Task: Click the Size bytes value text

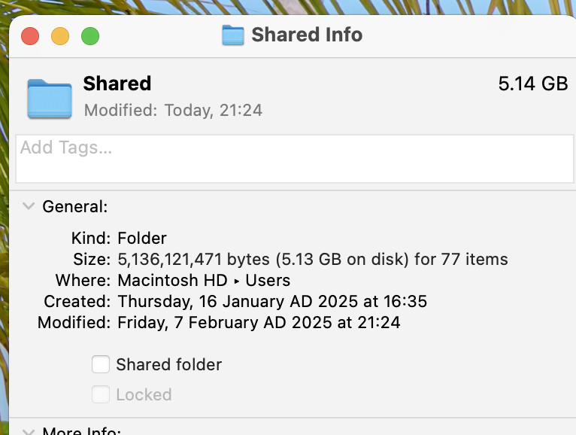Action: tap(313, 260)
